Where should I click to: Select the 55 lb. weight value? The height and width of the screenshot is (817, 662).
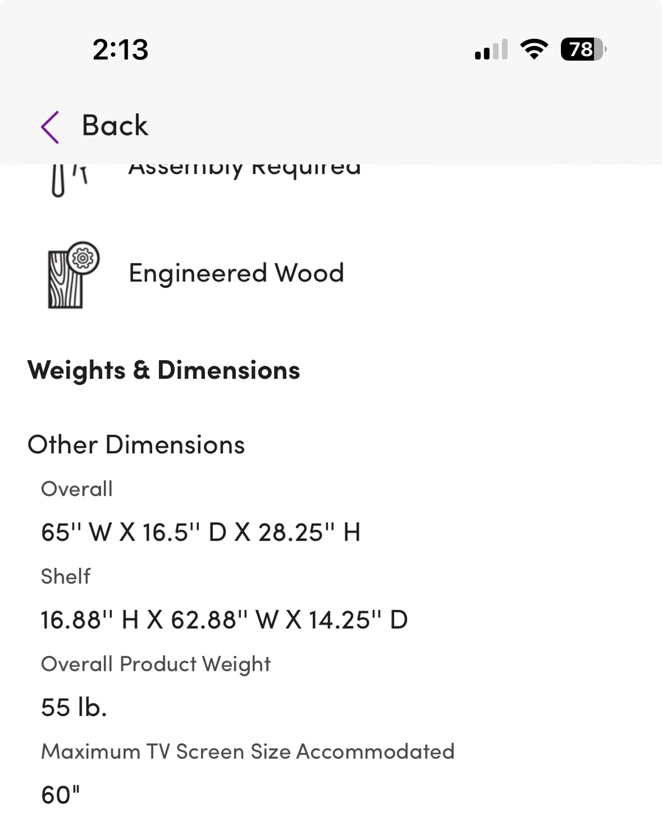tap(74, 707)
